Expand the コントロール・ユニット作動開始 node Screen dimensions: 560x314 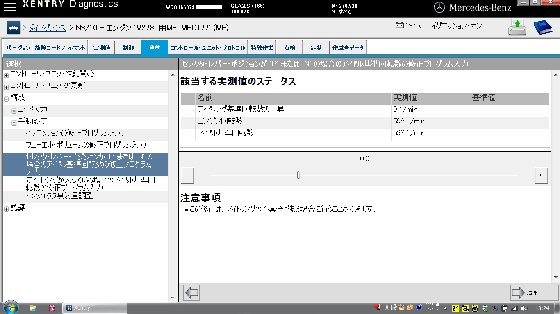point(6,75)
